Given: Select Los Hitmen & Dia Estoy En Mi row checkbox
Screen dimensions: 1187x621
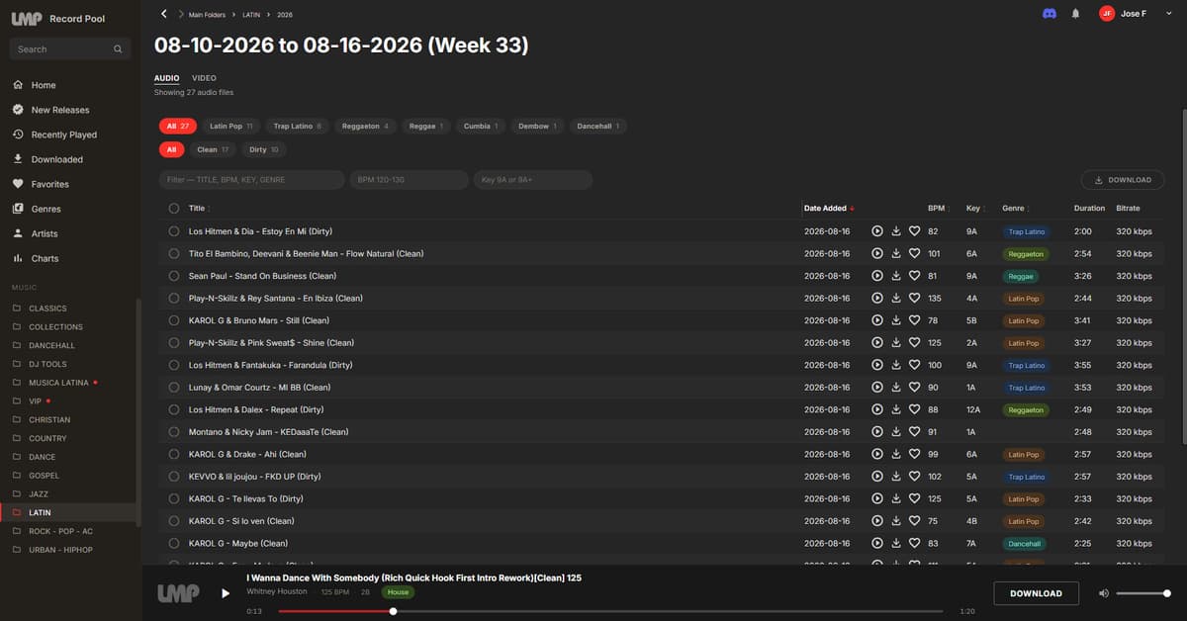Looking at the screenshot, I should (x=174, y=231).
